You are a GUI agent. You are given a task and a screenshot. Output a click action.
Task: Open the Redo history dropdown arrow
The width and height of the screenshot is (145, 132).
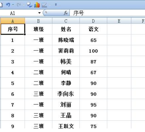(x=24, y=5)
